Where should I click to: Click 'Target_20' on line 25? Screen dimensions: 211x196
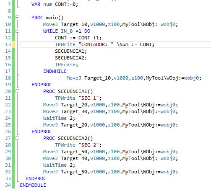(74, 125)
